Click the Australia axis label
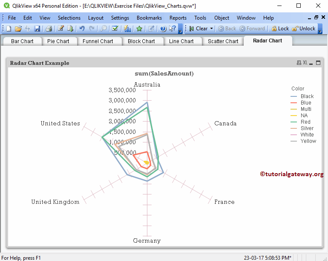This screenshot has width=328, height=261. 147,84
